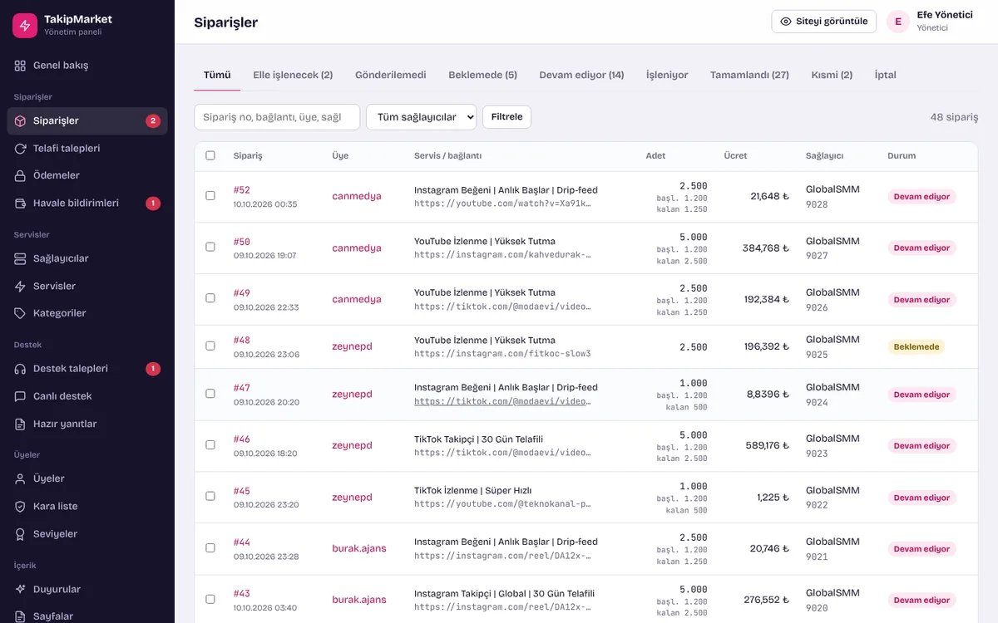Open order #52 link

pos(242,190)
